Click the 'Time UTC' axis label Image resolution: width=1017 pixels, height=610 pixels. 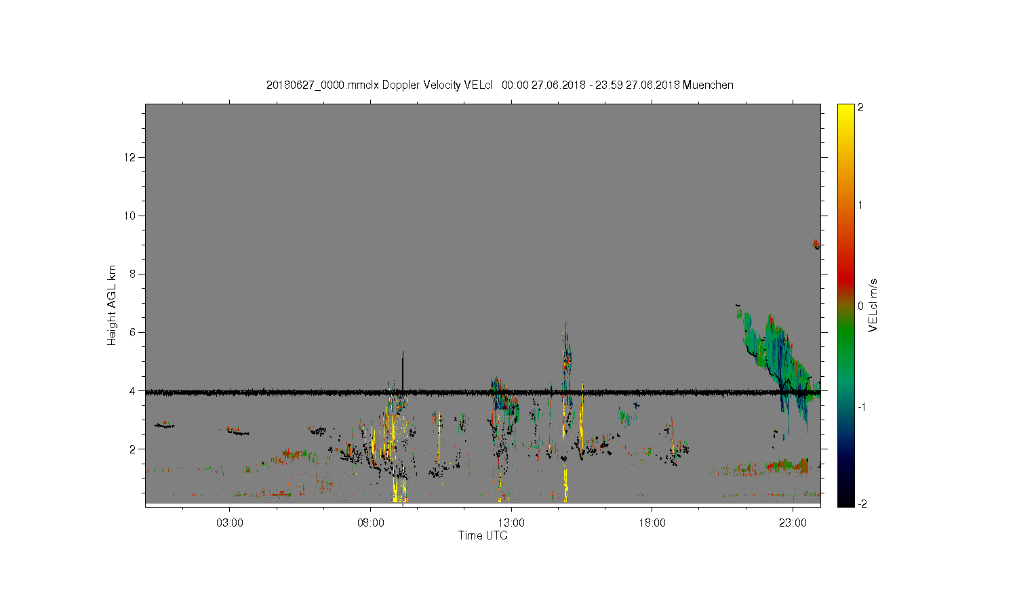483,535
